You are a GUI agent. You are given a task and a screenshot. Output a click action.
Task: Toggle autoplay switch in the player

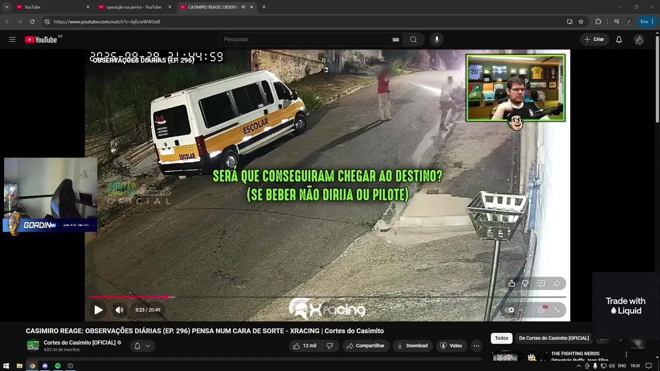[511, 310]
